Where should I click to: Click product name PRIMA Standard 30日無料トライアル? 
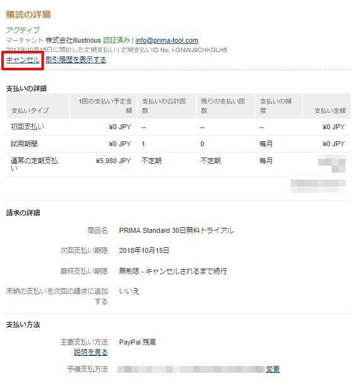pos(177,230)
